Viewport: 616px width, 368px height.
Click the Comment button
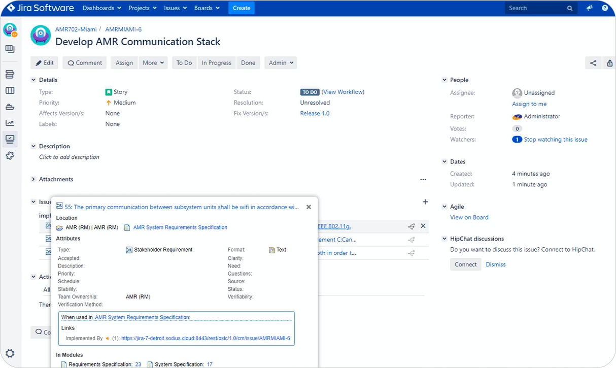click(x=85, y=63)
